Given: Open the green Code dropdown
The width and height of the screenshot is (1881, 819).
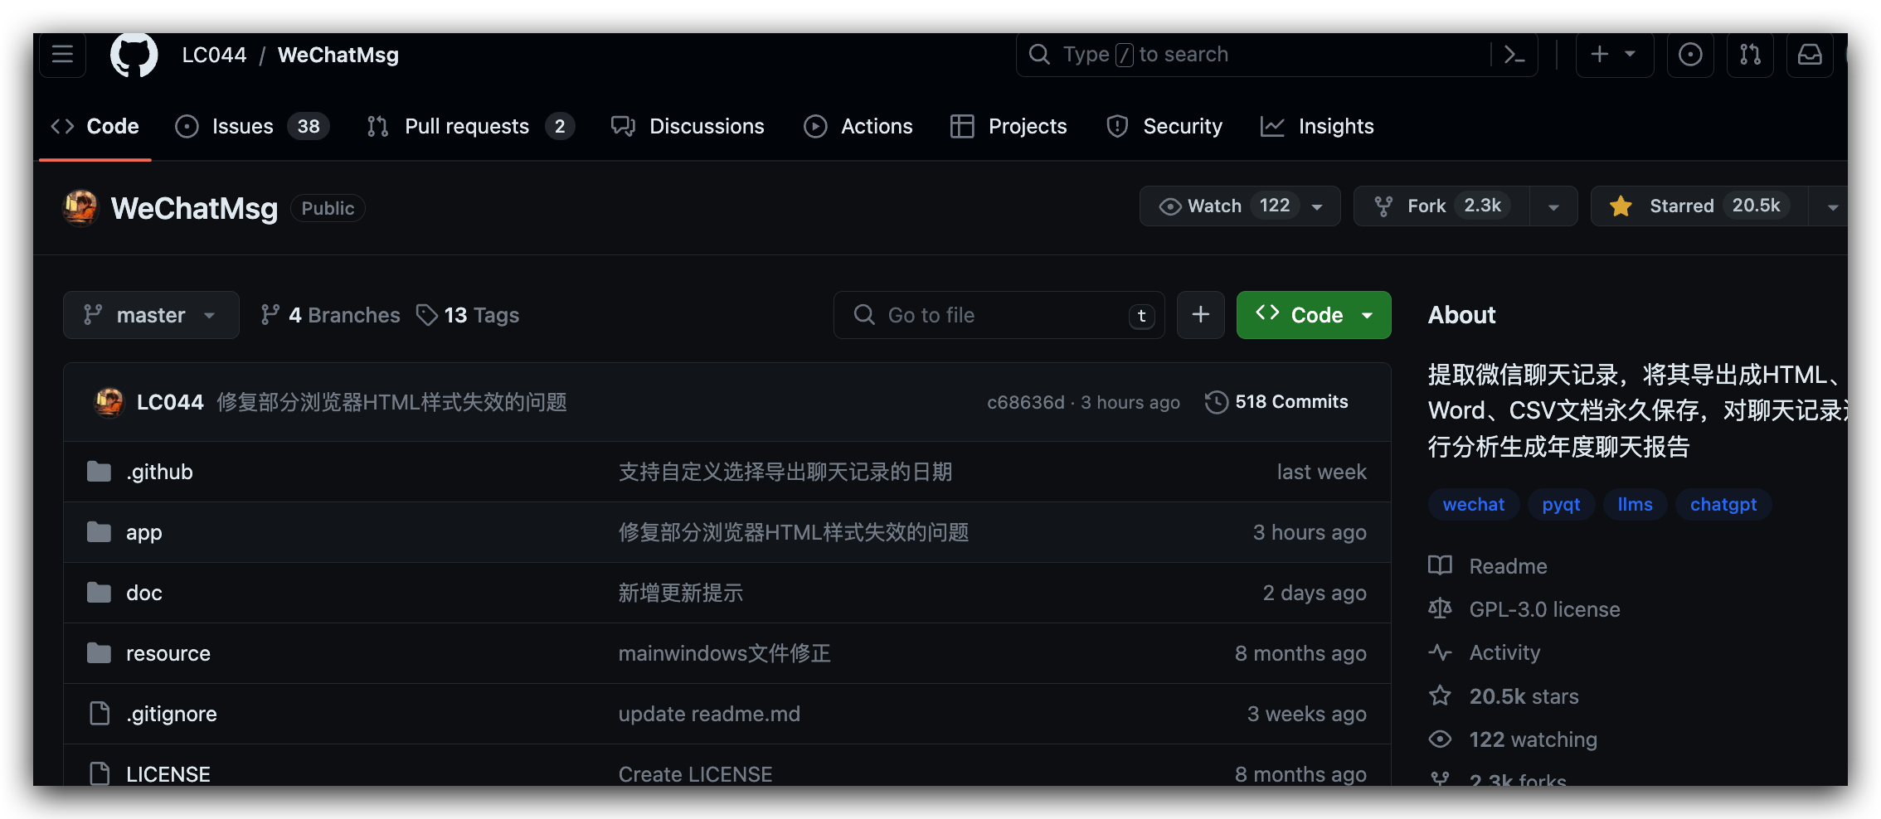Looking at the screenshot, I should click(1314, 315).
